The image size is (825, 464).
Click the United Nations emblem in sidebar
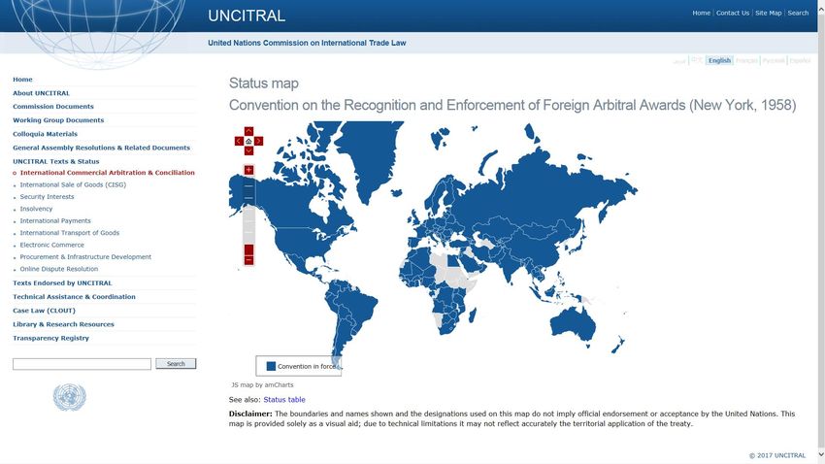[69, 397]
